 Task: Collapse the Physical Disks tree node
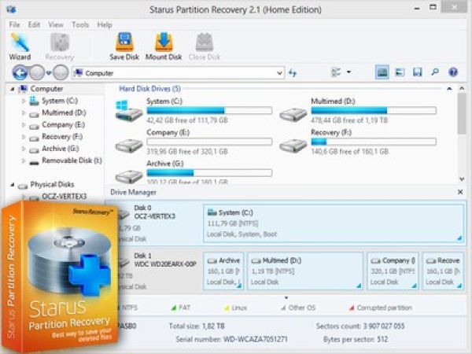click(13, 185)
